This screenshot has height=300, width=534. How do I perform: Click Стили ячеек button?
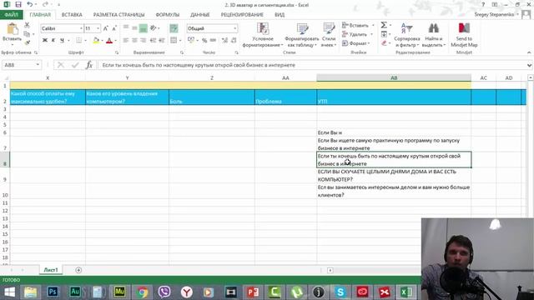pyautogui.click(x=328, y=35)
